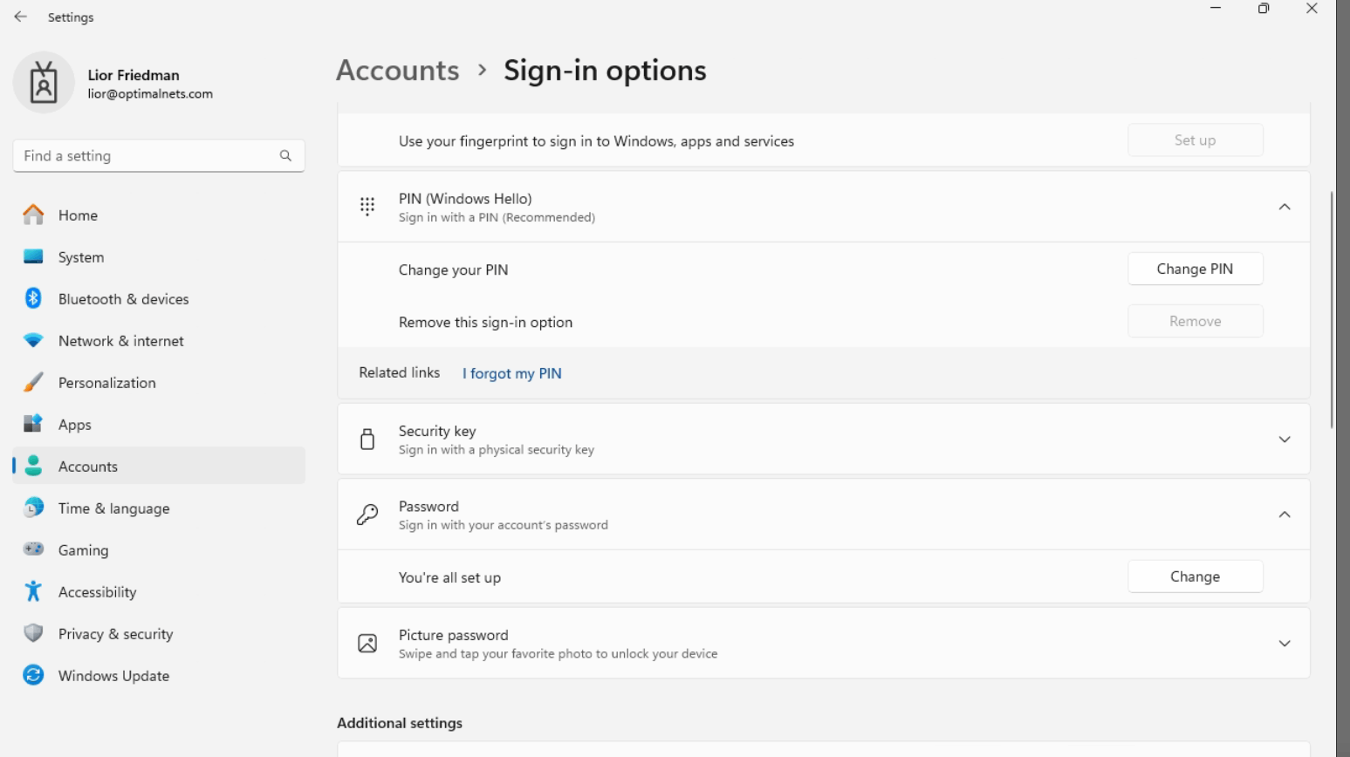Screen dimensions: 1350x757
Task: Click the Security key row title
Action: click(437, 431)
